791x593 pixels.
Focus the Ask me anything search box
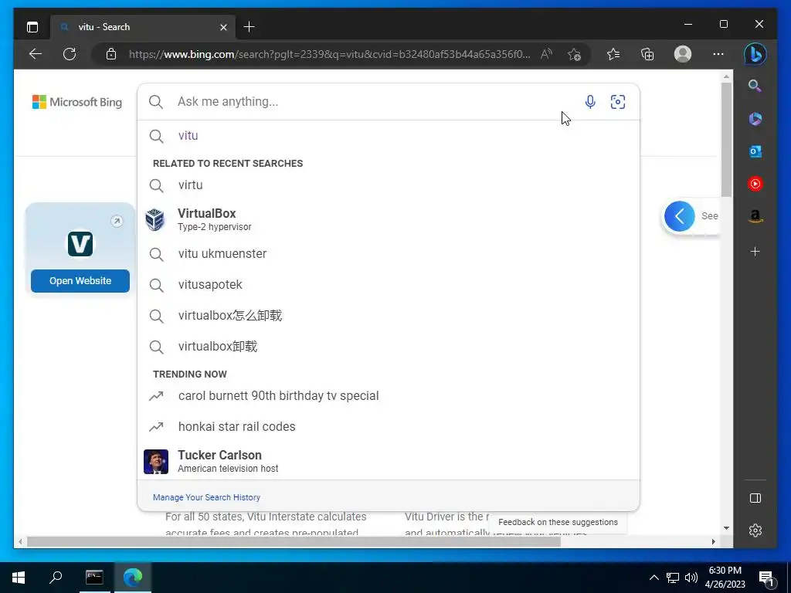click(373, 101)
